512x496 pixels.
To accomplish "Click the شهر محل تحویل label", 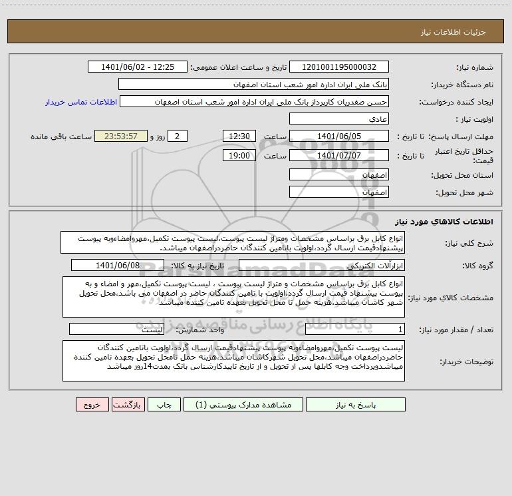I will tap(464, 193).
